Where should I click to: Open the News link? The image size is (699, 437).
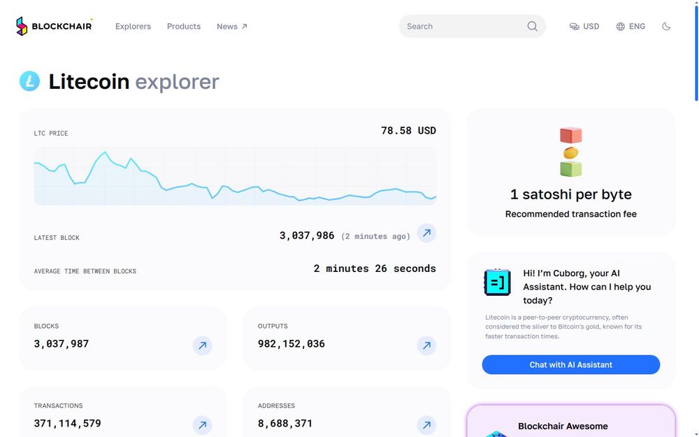(x=232, y=27)
